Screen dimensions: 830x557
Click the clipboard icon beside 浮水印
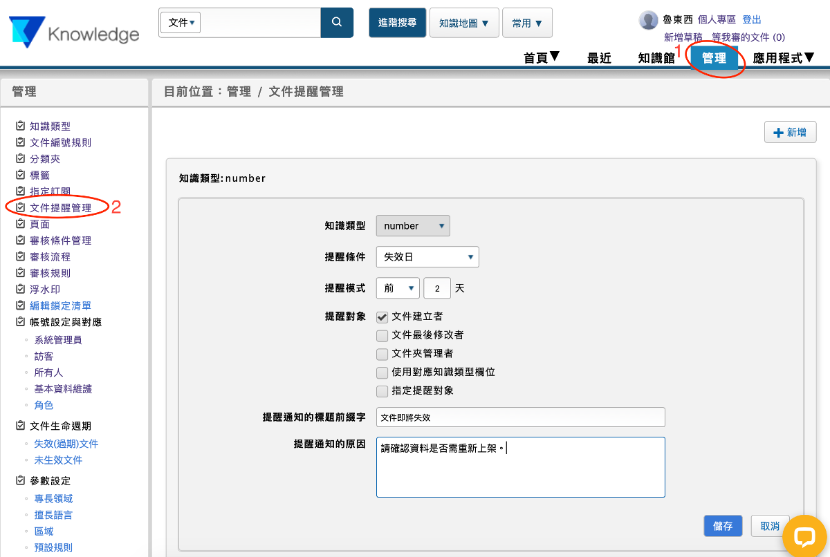21,289
